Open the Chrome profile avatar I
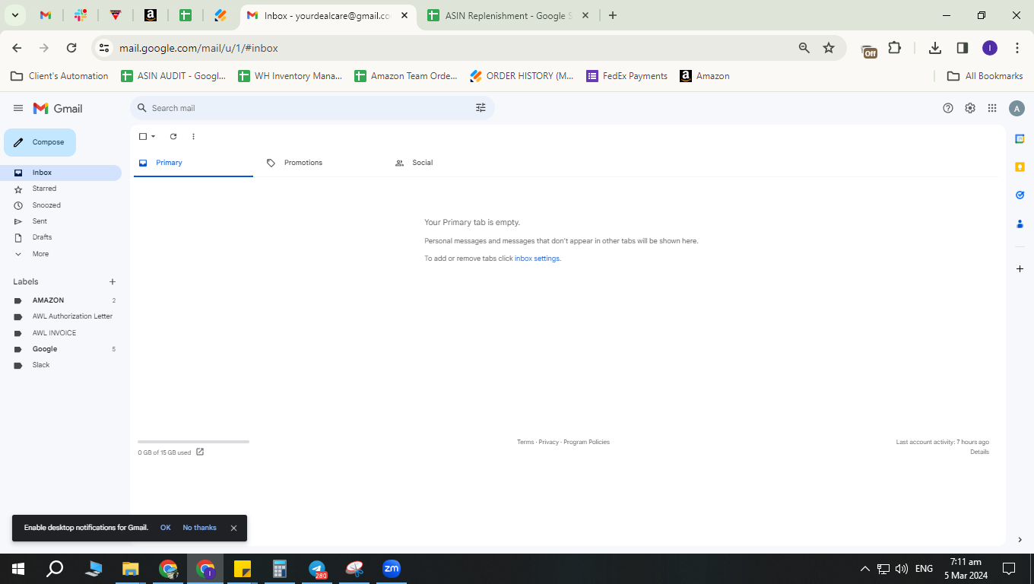 [990, 48]
